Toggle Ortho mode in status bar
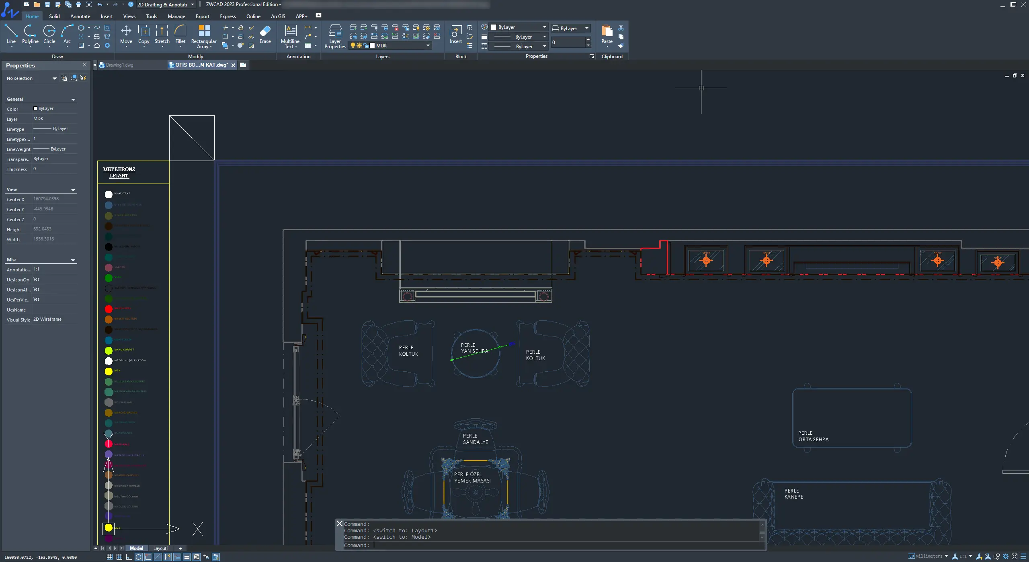 pyautogui.click(x=129, y=557)
